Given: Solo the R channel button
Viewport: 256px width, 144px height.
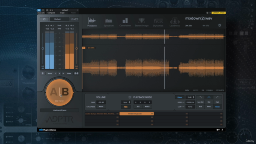Looking at the screenshot, I should pyautogui.click(x=63, y=74).
